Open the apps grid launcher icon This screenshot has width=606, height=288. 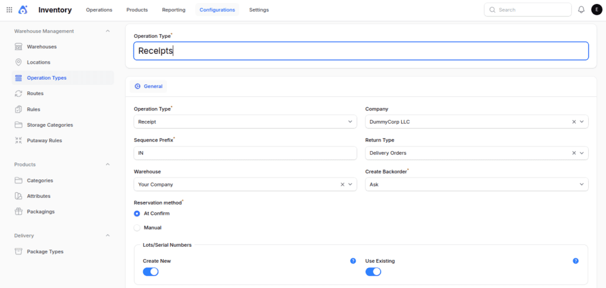pyautogui.click(x=9, y=9)
